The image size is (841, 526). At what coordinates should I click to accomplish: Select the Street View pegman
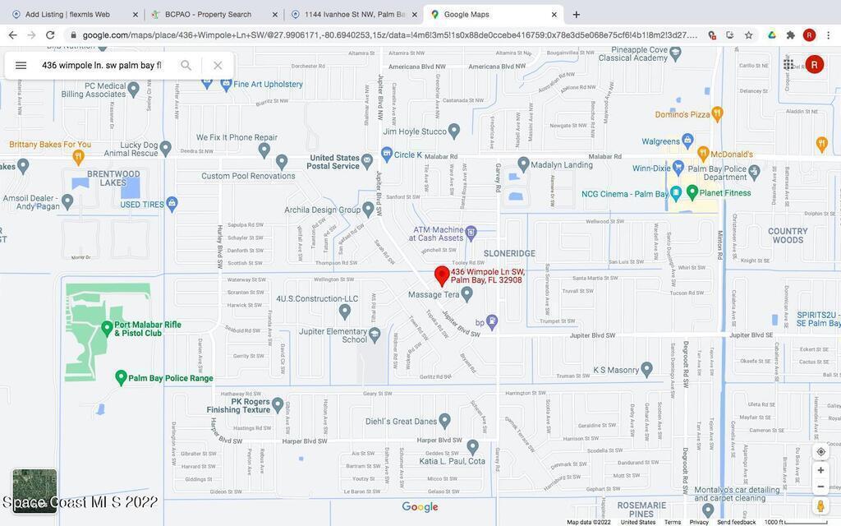click(x=820, y=506)
